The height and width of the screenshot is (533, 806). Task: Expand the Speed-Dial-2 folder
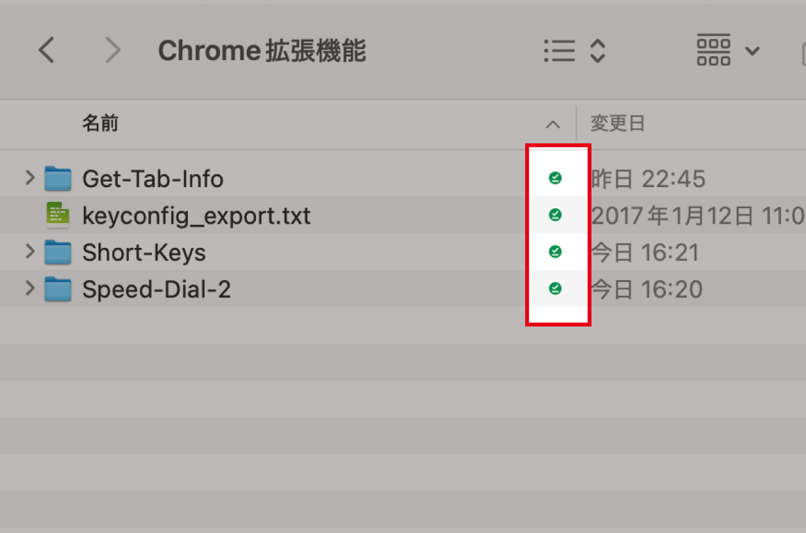[x=29, y=288]
